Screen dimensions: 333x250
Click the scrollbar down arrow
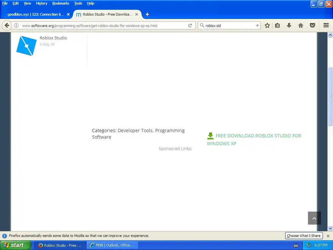tap(330, 229)
